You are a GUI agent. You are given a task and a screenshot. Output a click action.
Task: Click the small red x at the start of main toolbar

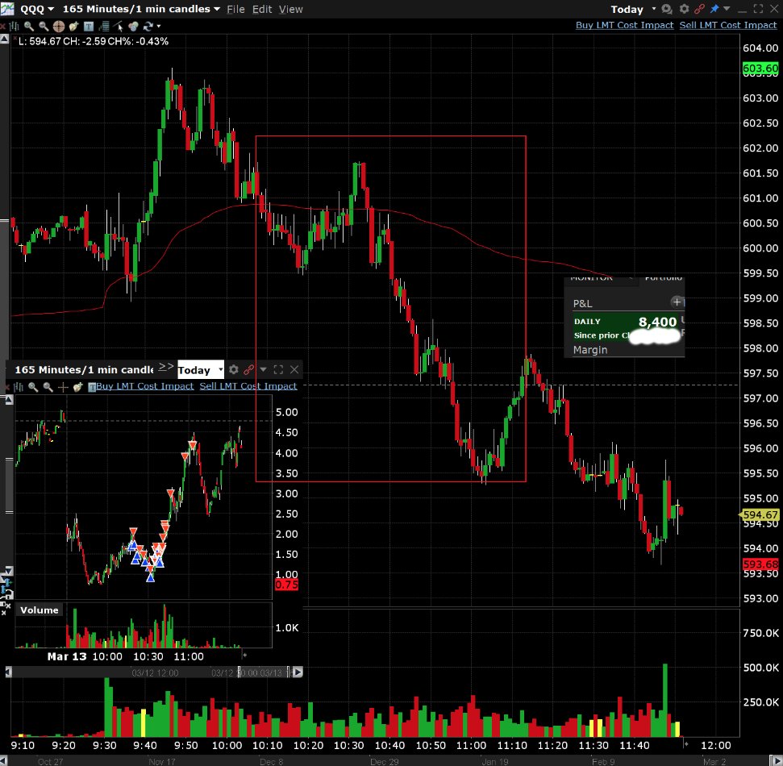pyautogui.click(x=3, y=26)
